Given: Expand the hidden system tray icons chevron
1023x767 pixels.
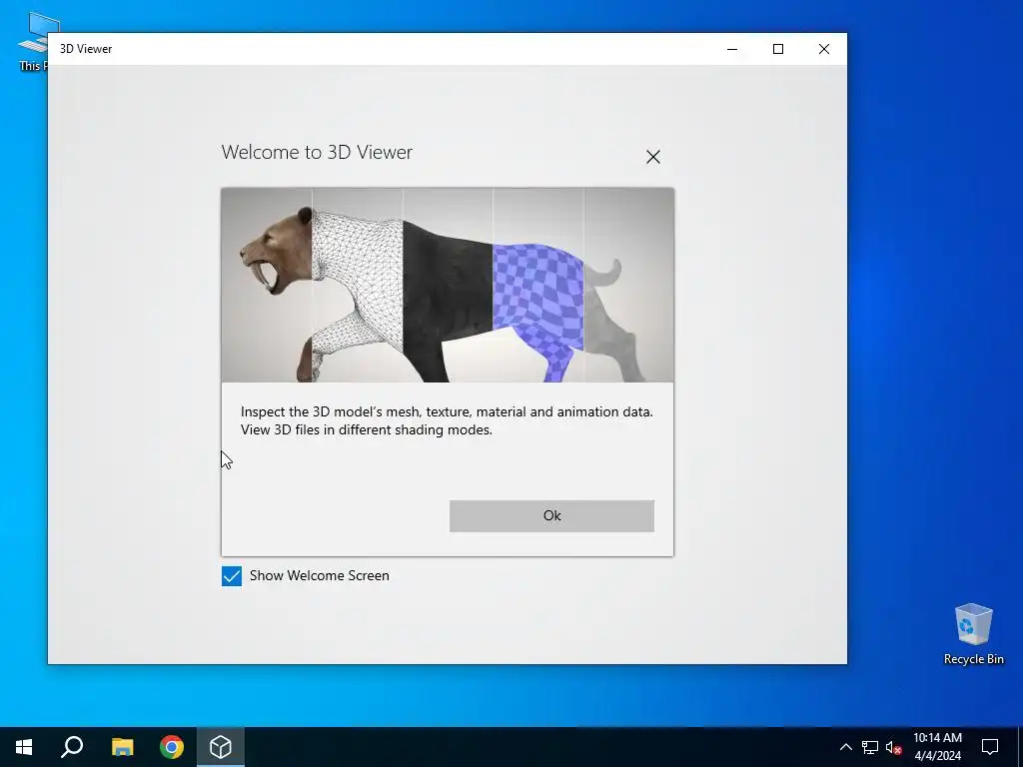Looking at the screenshot, I should click(845, 747).
